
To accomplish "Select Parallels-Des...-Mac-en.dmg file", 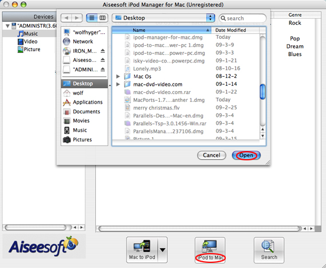I will (x=186, y=116).
